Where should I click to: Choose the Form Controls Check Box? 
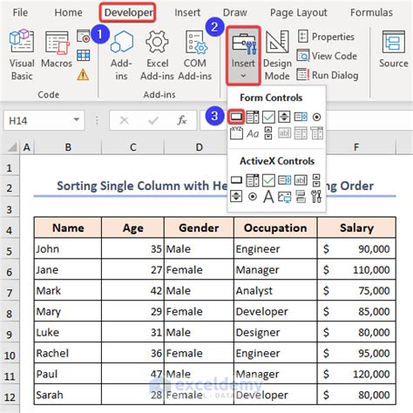click(268, 117)
